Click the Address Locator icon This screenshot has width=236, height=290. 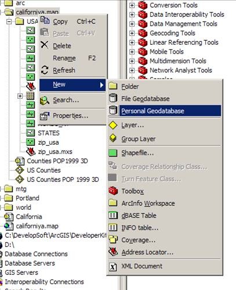click(113, 252)
